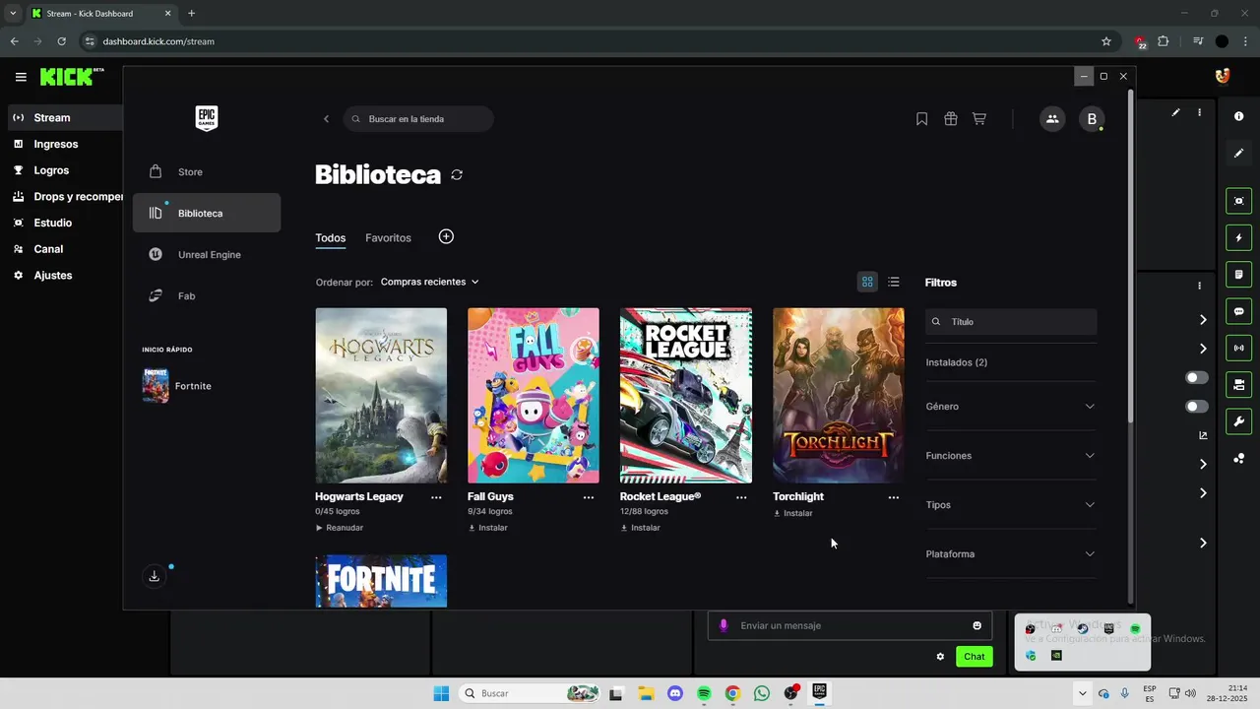Collapse the system tray overflow chevron
Screen dimensions: 1260x709
tap(1083, 693)
